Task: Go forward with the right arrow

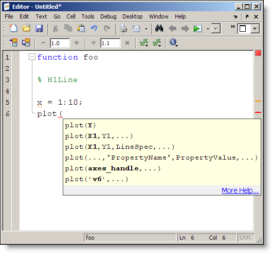Action: (x=185, y=28)
